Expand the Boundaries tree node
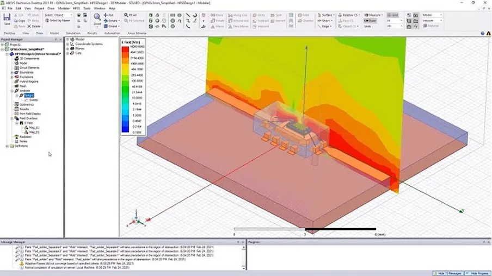492x276 pixels. point(12,72)
